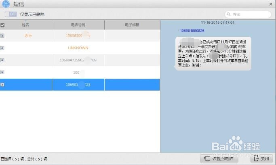Click the 恢复到电脑 button

pyautogui.click(x=219, y=159)
